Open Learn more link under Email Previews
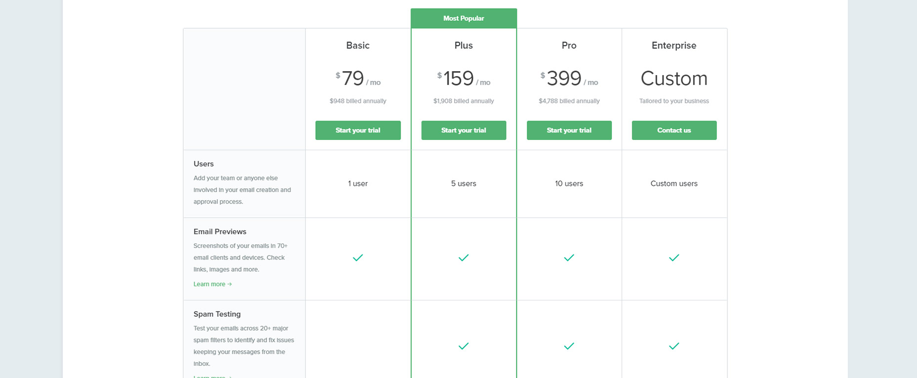 pos(212,284)
